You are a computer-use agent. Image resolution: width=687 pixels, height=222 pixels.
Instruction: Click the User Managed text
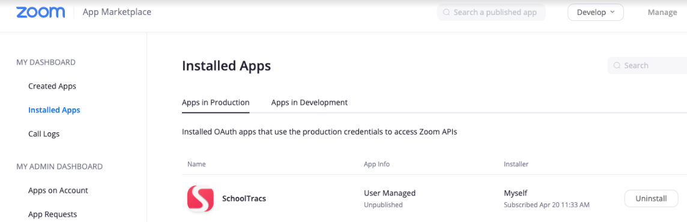pyautogui.click(x=390, y=193)
